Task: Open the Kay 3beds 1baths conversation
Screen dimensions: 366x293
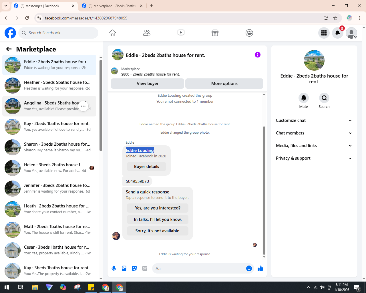Action: (x=49, y=271)
